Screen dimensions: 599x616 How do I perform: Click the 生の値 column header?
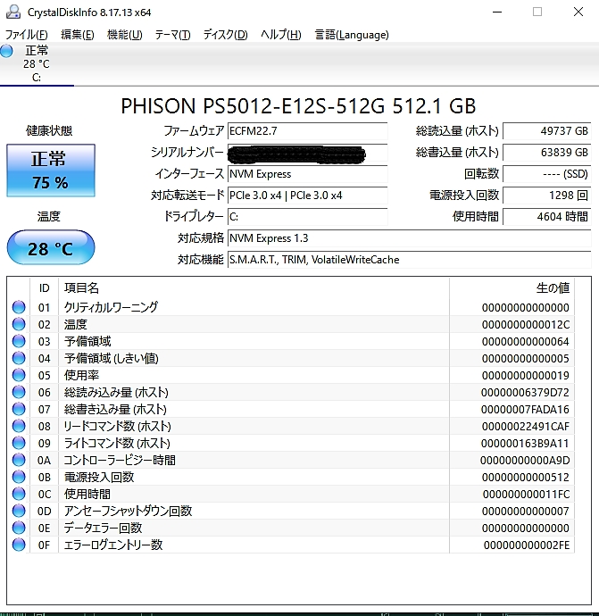512,288
